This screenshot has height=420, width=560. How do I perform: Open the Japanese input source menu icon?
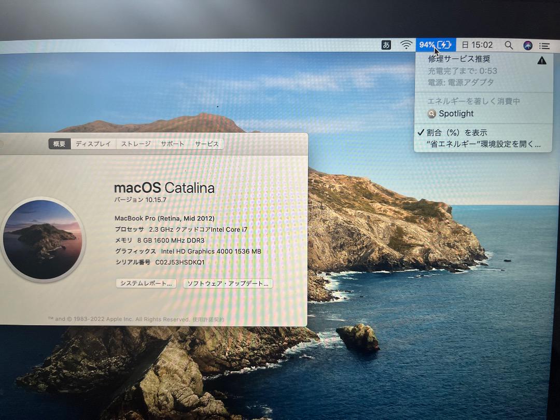[x=386, y=45]
